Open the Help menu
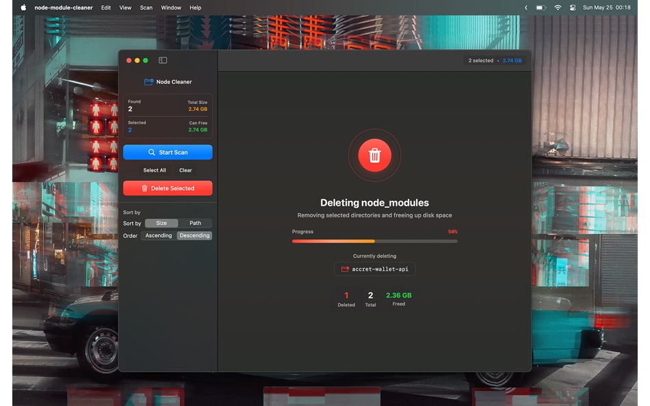This screenshot has width=650, height=406. tap(195, 8)
